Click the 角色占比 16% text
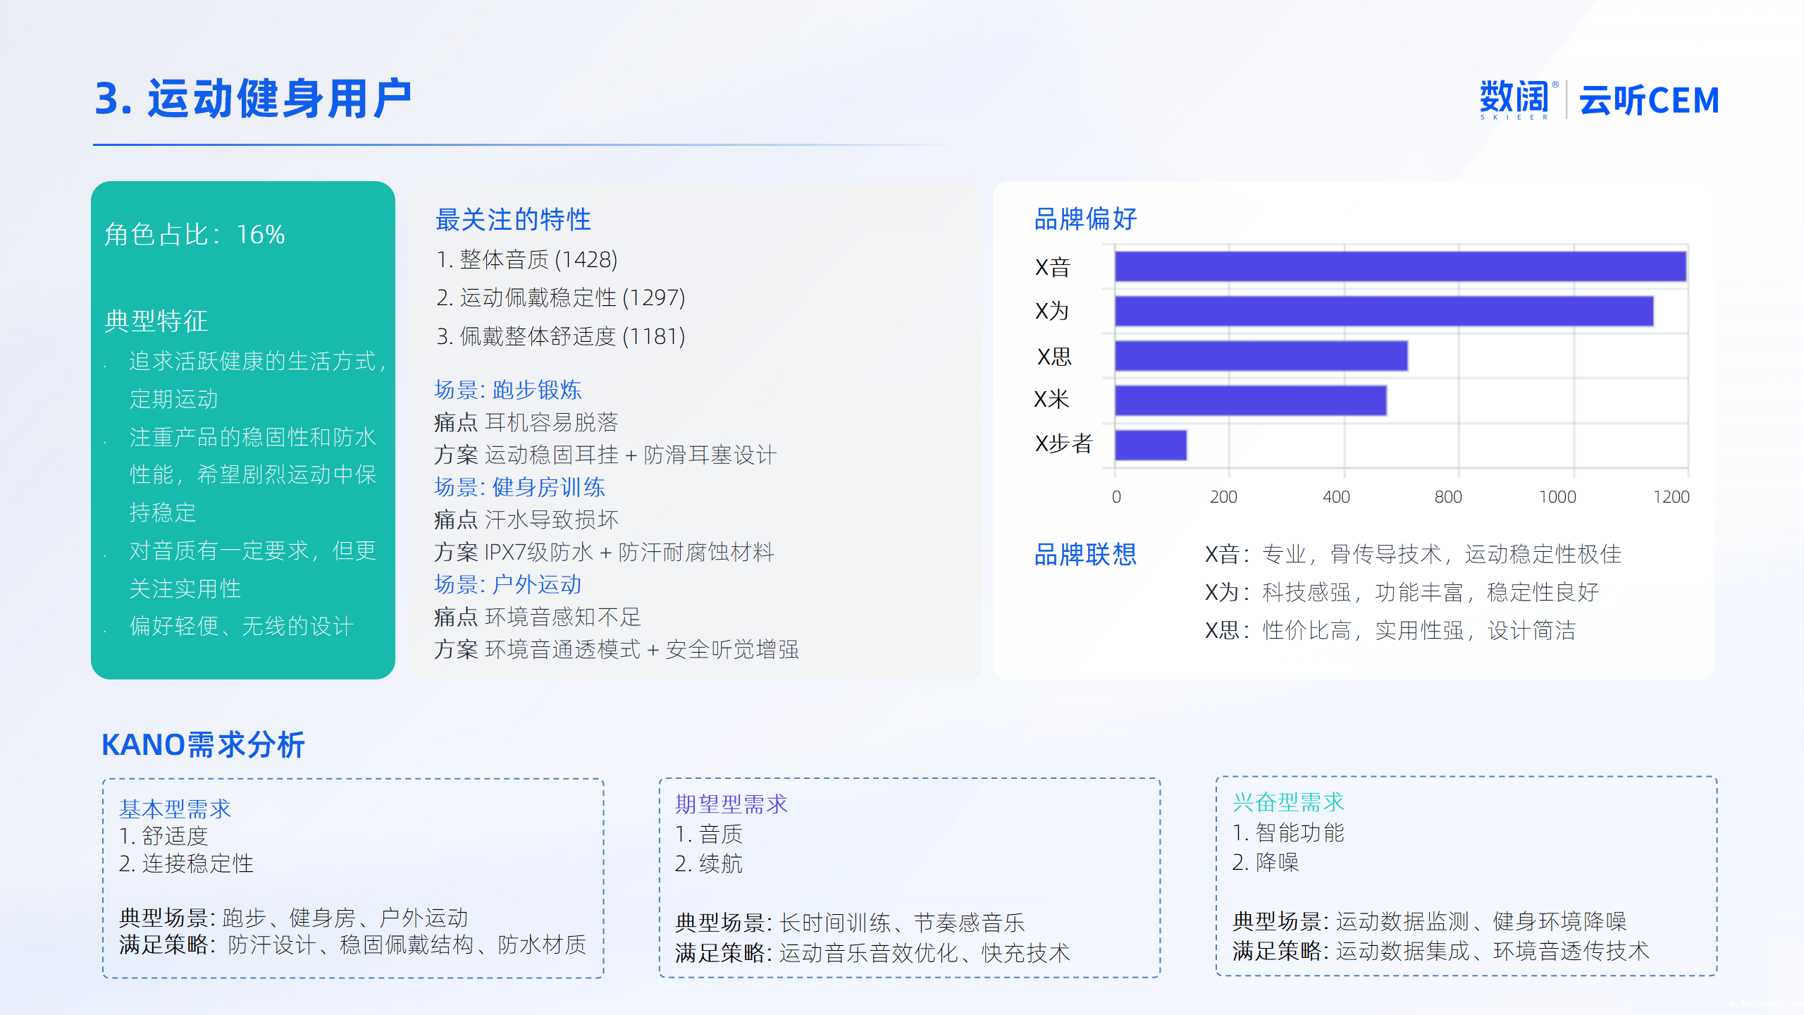Screen dimensions: 1804x1015 (x=194, y=234)
